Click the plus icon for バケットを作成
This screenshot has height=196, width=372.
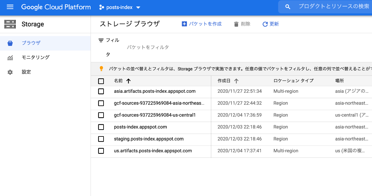184,24
